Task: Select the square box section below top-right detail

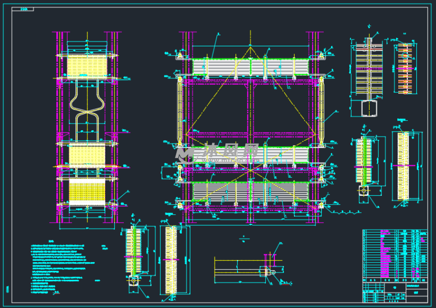Action: pyautogui.click(x=369, y=108)
